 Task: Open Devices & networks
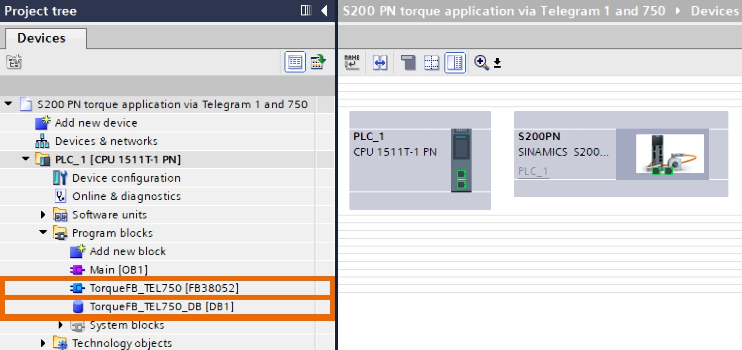[106, 141]
